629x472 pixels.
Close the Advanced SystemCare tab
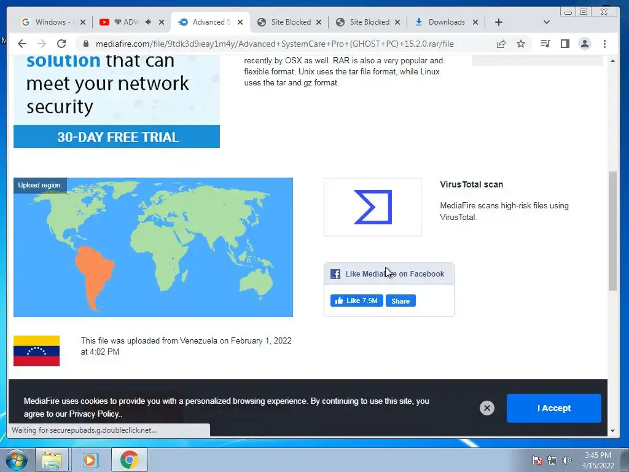point(240,22)
